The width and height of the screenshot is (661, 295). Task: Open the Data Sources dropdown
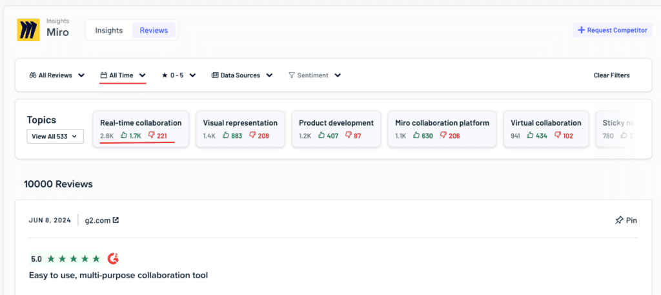pyautogui.click(x=242, y=75)
